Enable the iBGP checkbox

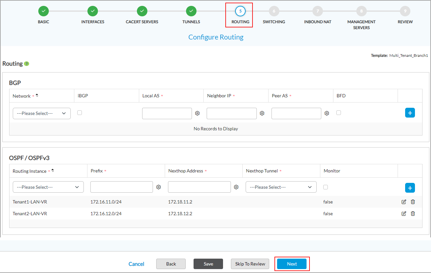80,113
